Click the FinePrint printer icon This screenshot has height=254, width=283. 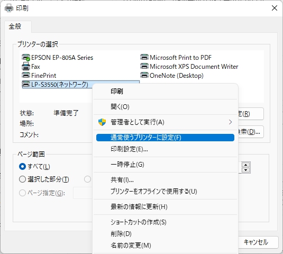point(26,75)
